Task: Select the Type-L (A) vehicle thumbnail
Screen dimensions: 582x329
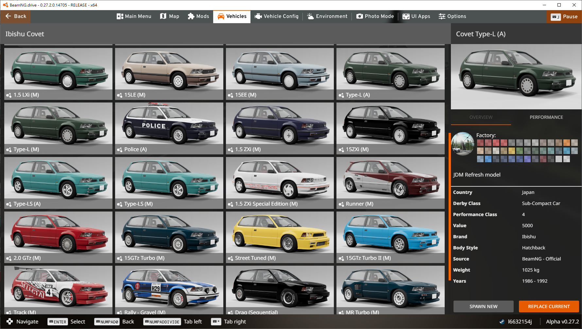Action: pos(390,74)
